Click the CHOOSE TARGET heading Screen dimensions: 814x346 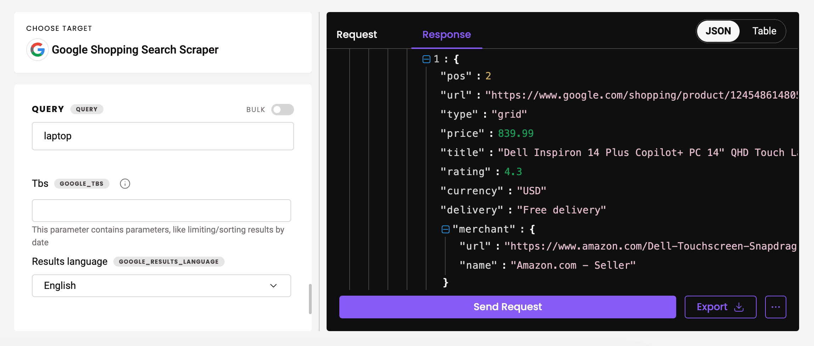coord(59,28)
